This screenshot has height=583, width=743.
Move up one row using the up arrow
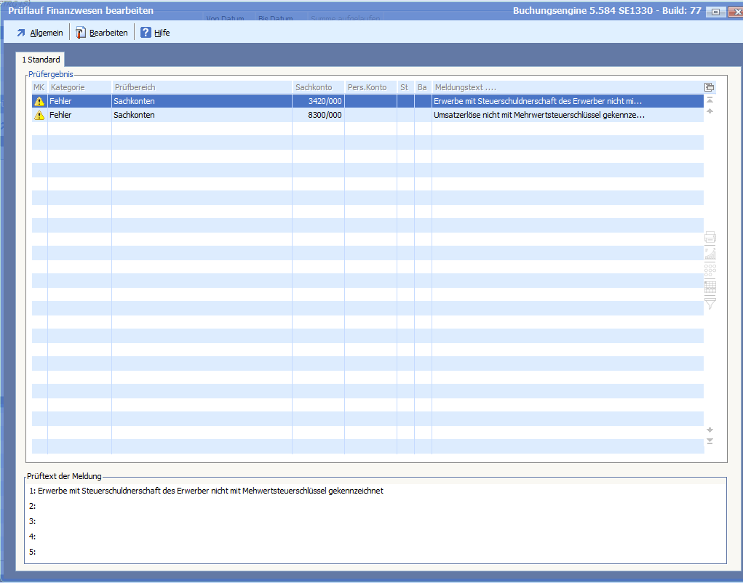pos(710,111)
